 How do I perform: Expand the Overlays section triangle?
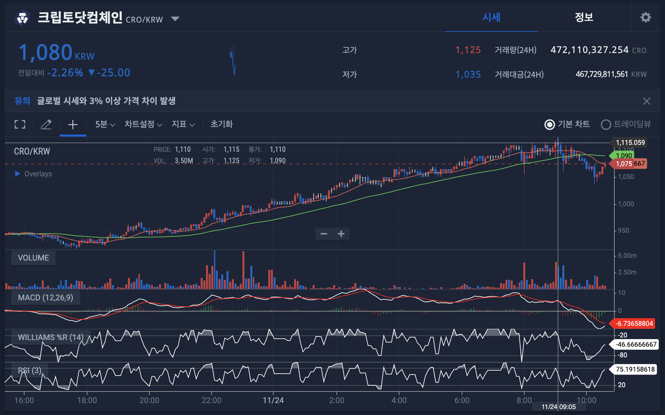18,174
